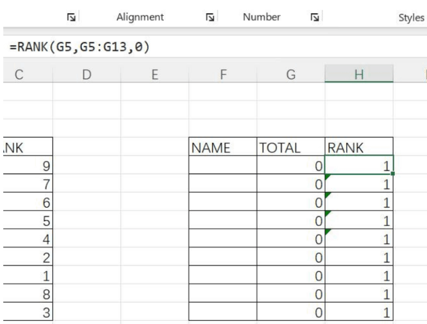Select column D header

click(x=87, y=74)
